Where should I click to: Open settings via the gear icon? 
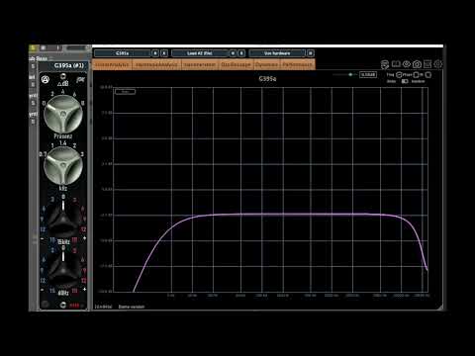click(x=438, y=64)
